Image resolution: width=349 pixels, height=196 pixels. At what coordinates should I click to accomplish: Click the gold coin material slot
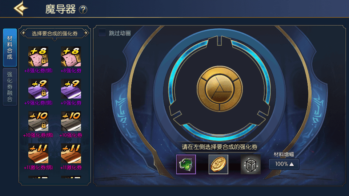(x=218, y=164)
